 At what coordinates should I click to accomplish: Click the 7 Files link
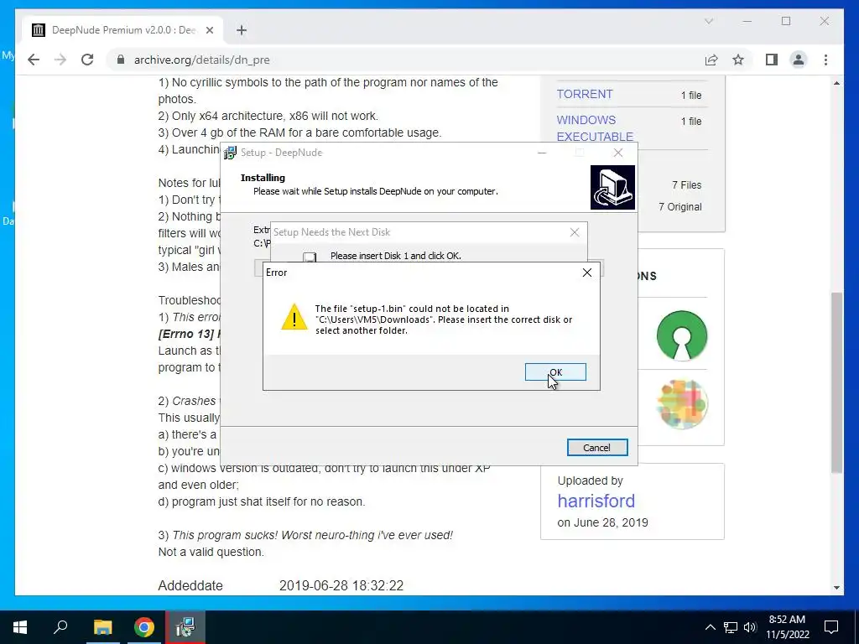[686, 185]
